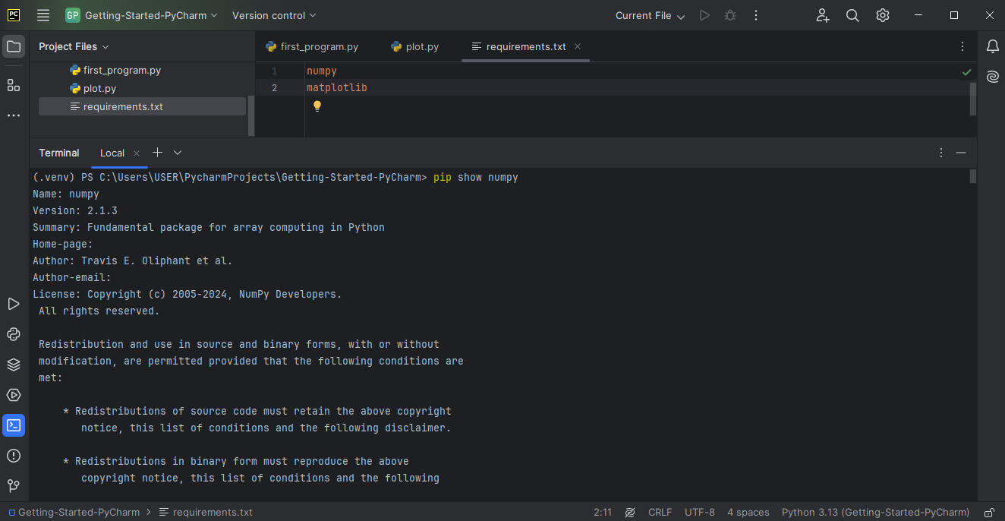The width and height of the screenshot is (1005, 521).
Task: Expand the Project Files view selector
Action: 74,46
